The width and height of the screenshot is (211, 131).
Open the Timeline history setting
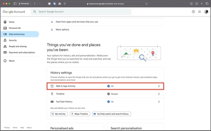(105, 94)
